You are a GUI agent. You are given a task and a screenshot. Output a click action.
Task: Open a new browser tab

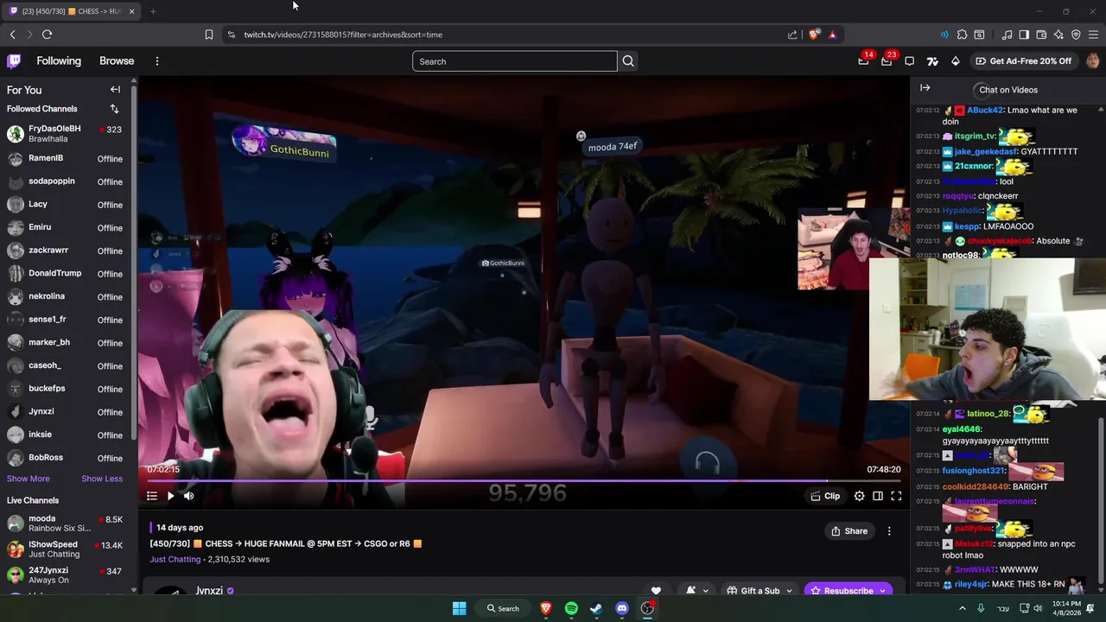coord(153,11)
